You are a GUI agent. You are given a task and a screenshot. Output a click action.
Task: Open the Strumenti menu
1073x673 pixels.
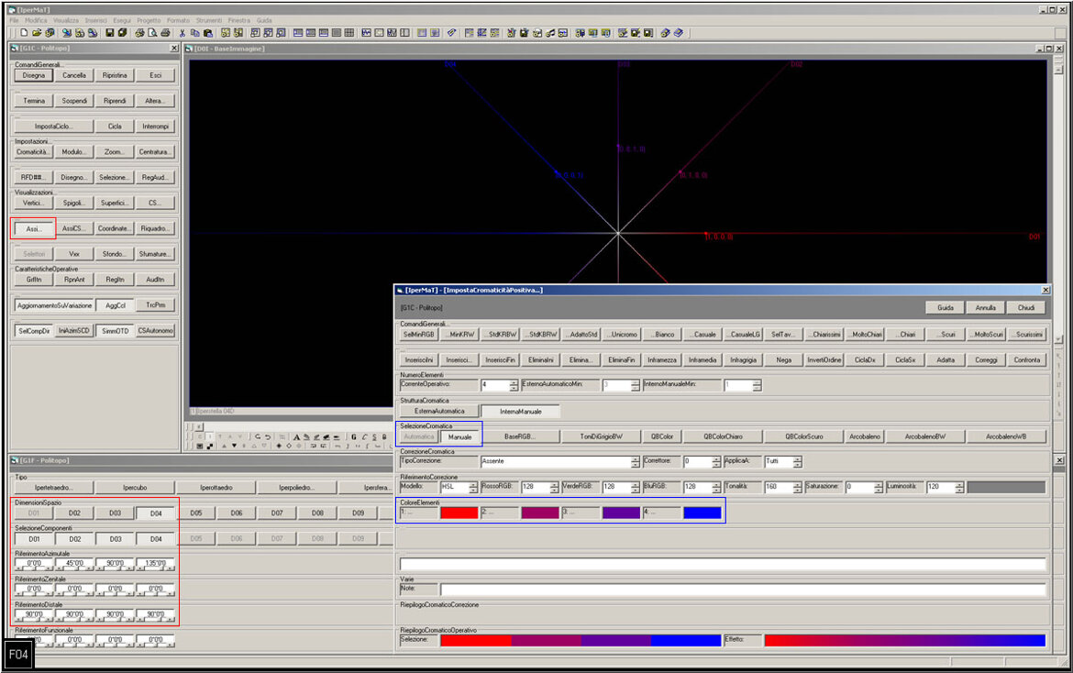[207, 19]
